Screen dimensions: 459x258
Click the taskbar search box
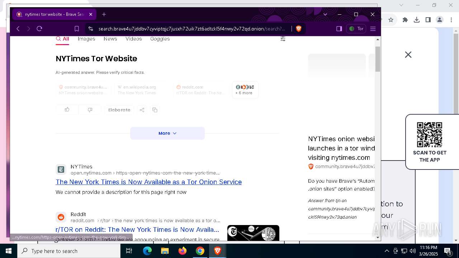(69, 251)
